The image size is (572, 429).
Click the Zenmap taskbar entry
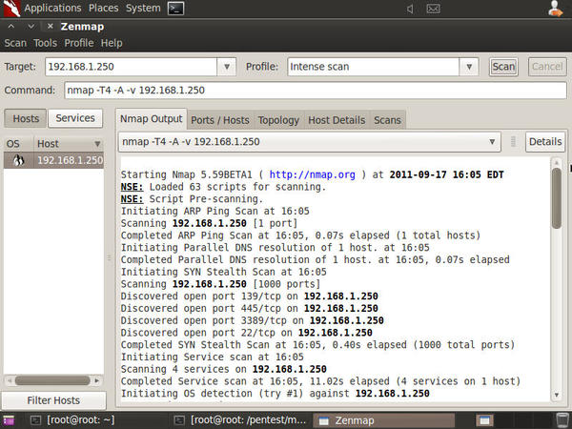pyautogui.click(x=384, y=420)
